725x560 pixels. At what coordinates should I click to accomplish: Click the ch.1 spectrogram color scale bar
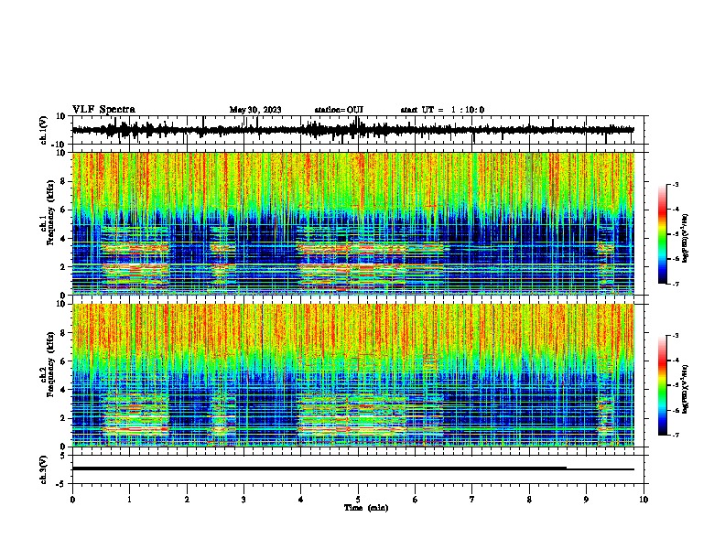(x=662, y=234)
